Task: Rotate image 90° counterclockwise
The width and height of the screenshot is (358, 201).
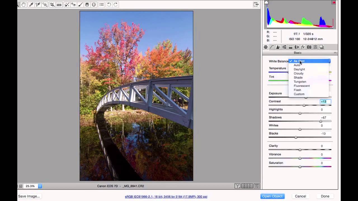Action: click(x=109, y=4)
